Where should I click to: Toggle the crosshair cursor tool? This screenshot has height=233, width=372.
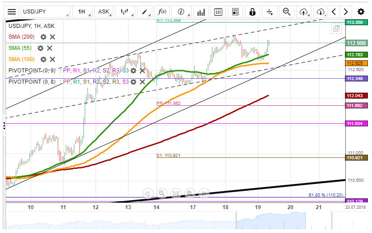[269, 12]
